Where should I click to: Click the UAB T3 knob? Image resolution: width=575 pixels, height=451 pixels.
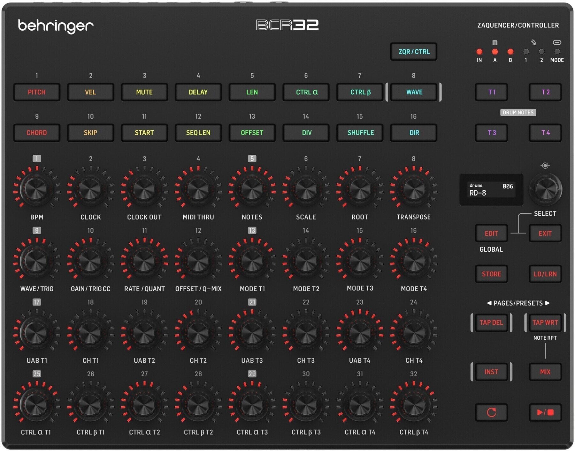pos(252,333)
